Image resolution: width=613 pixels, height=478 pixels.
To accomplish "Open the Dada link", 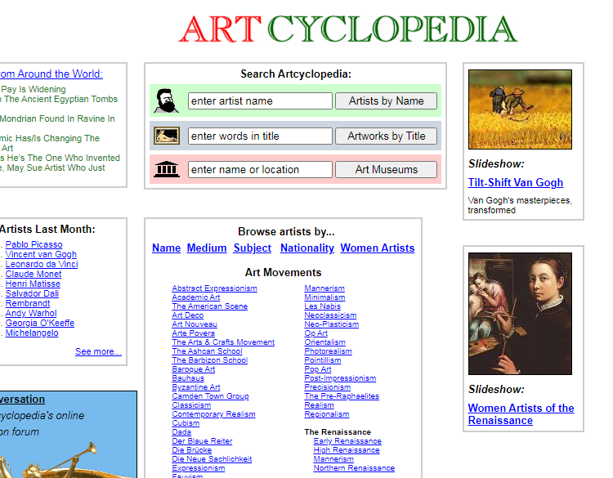I will click(x=181, y=432).
